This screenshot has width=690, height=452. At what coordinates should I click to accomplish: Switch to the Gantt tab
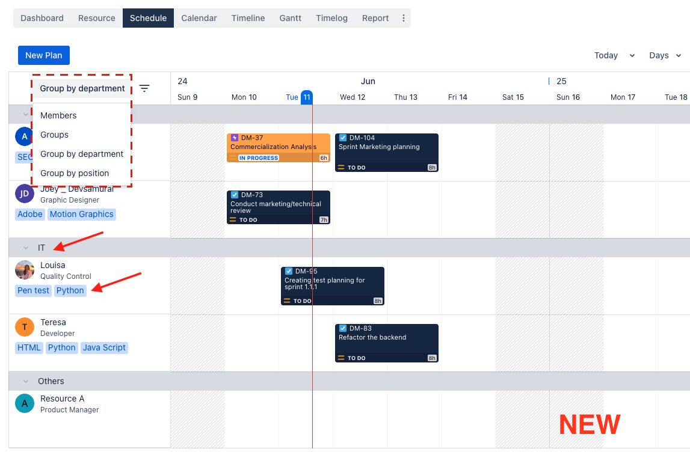pos(291,18)
